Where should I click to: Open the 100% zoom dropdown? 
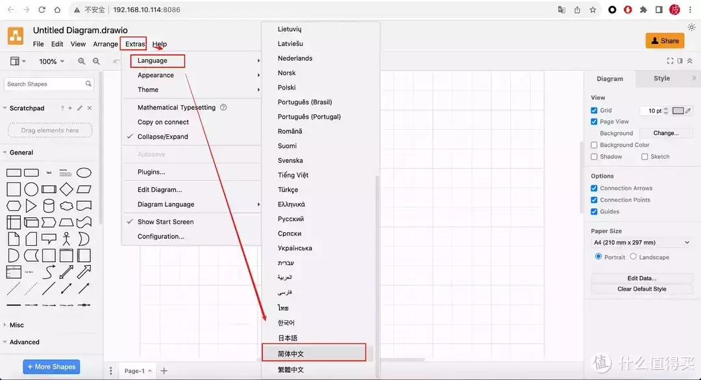point(51,61)
